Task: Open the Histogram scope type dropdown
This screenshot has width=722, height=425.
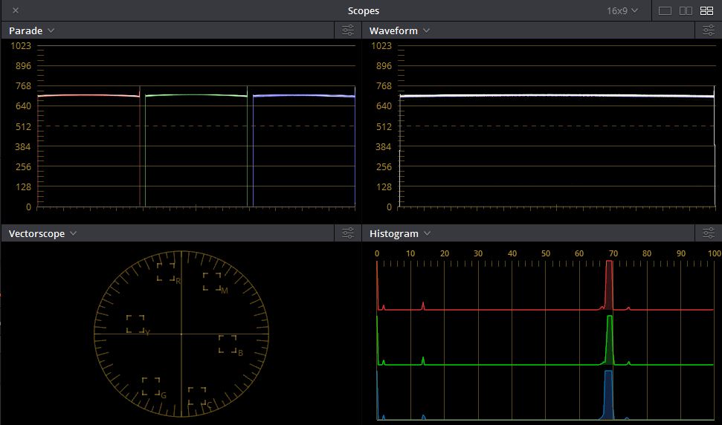Action: pos(400,233)
